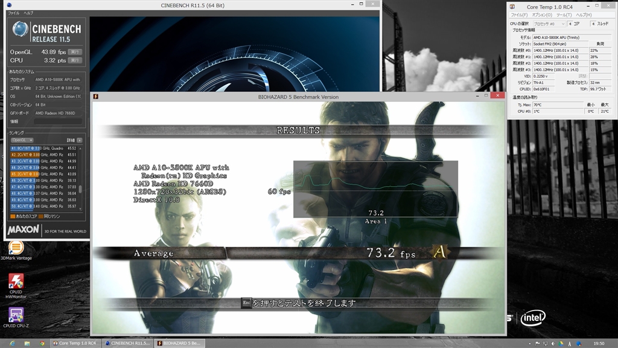Click the orange あなたのスコア legend swatch

(x=13, y=216)
